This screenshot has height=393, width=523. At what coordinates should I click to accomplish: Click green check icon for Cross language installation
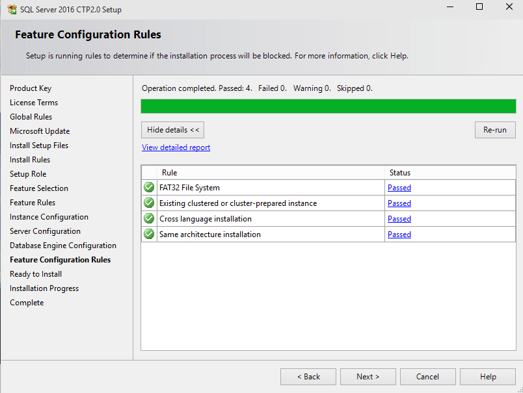coord(149,218)
